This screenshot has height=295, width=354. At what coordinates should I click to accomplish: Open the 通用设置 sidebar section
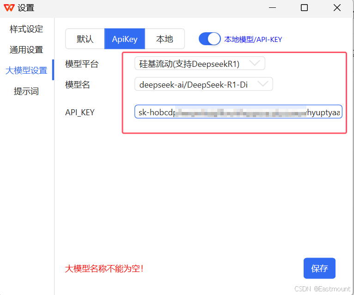point(26,50)
